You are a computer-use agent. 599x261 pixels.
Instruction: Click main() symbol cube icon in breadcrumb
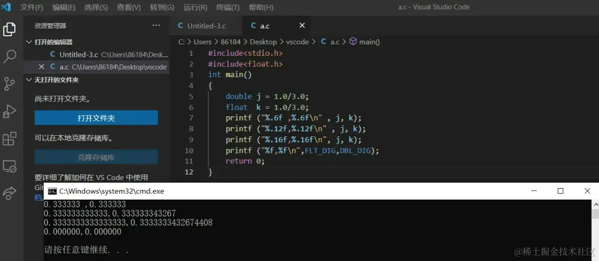tap(353, 42)
